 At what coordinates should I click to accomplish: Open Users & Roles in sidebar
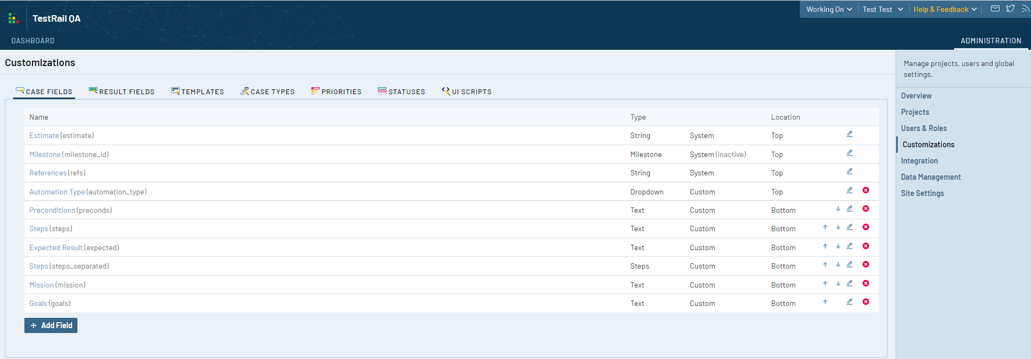(x=924, y=128)
